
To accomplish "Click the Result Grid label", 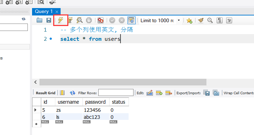I will pos(45,93).
